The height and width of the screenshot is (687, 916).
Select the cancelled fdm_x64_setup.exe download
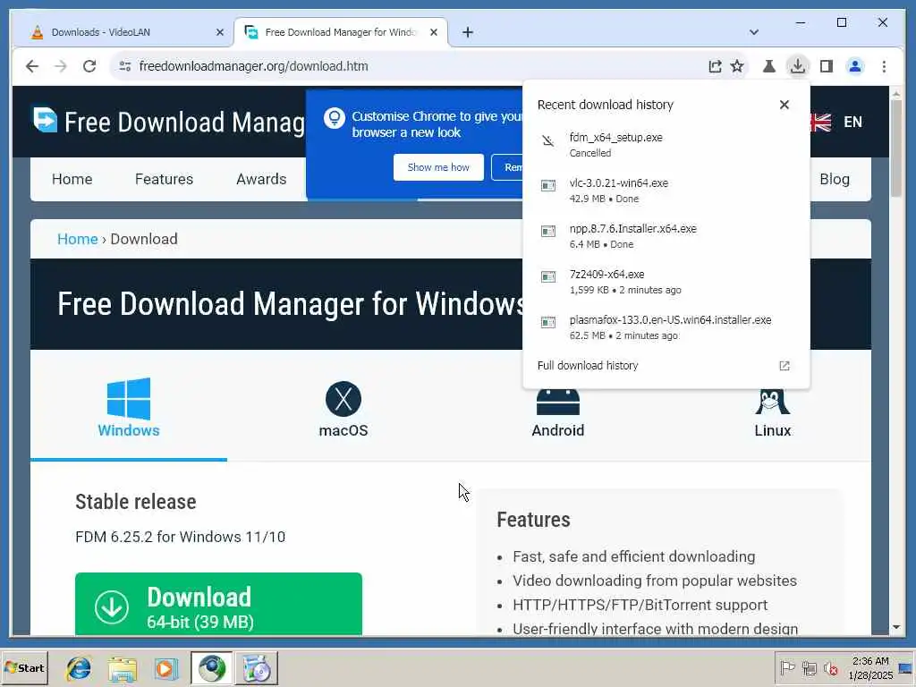point(666,145)
